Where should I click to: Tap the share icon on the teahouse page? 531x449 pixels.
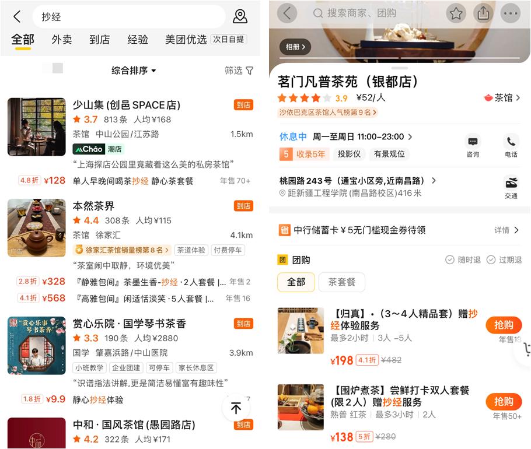tap(483, 13)
